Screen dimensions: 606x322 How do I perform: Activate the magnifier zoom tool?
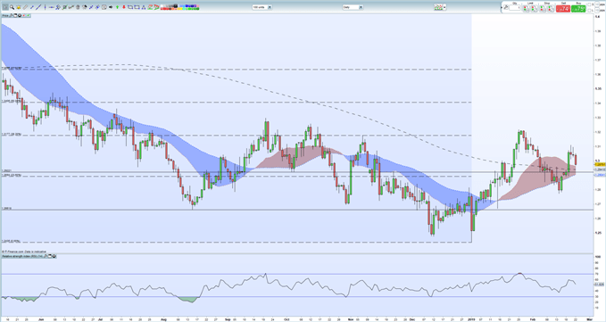pos(12,7)
